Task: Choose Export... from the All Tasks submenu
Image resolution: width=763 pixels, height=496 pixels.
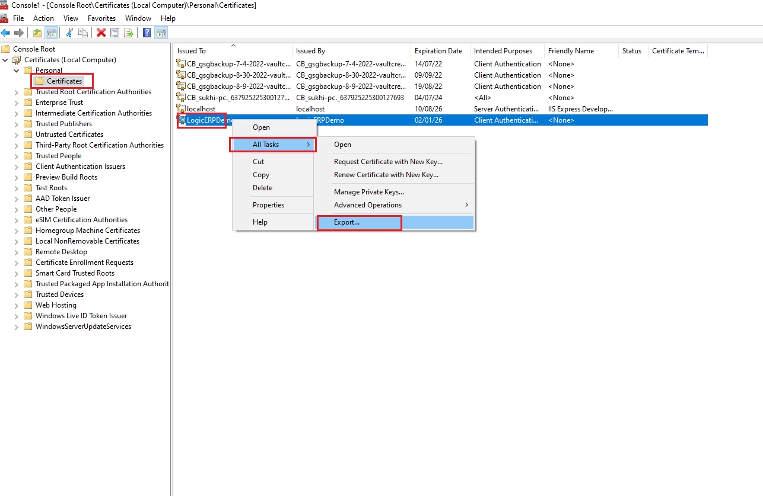Action: coord(346,222)
